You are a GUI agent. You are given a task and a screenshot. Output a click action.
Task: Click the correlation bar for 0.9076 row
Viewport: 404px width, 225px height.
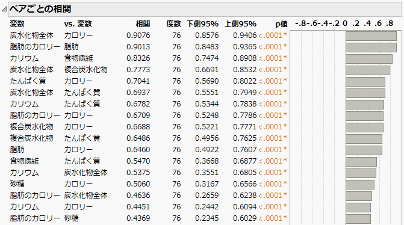tap(371, 36)
